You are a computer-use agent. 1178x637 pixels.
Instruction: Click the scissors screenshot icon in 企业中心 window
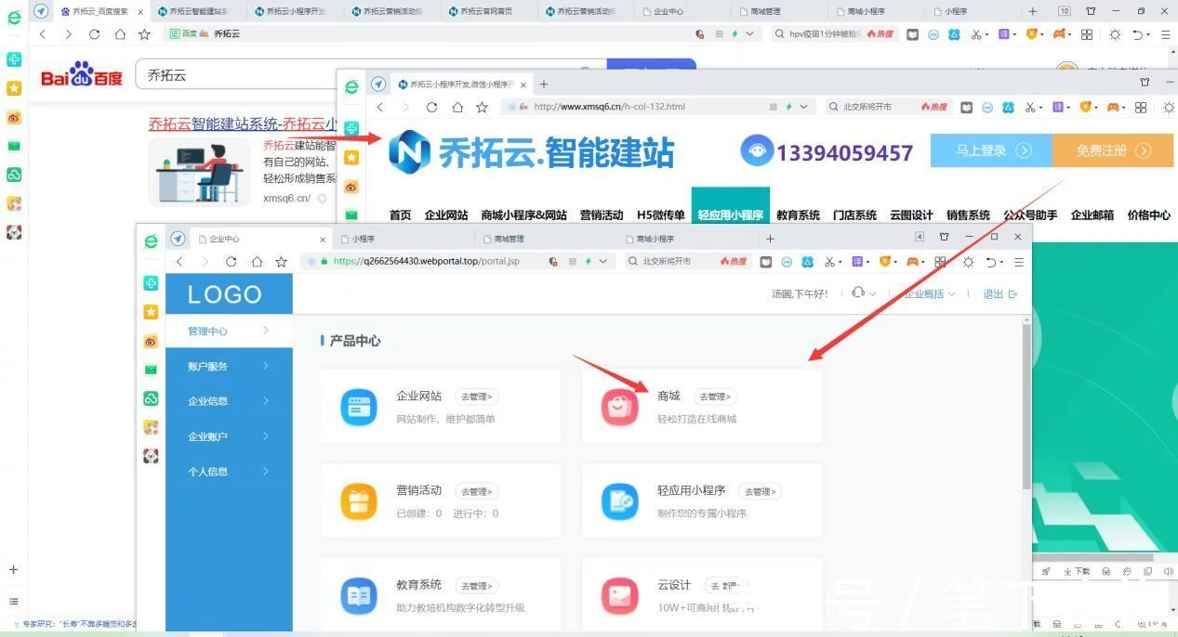[829, 262]
